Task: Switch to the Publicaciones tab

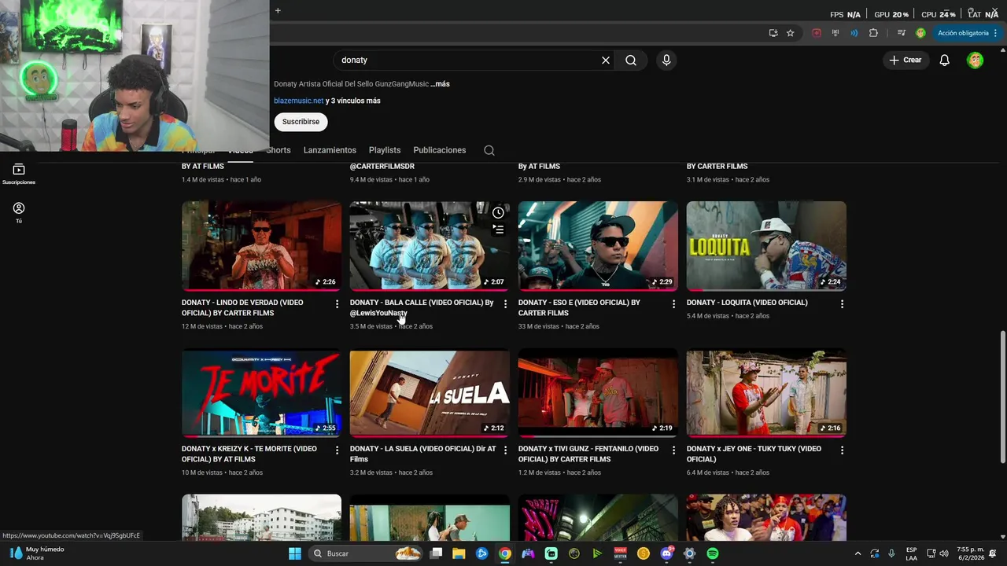Action: pyautogui.click(x=440, y=150)
